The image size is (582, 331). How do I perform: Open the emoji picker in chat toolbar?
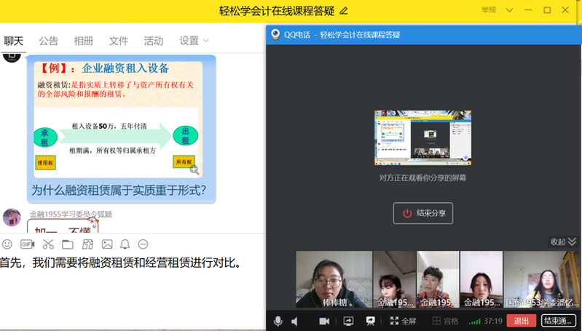[x=7, y=244]
